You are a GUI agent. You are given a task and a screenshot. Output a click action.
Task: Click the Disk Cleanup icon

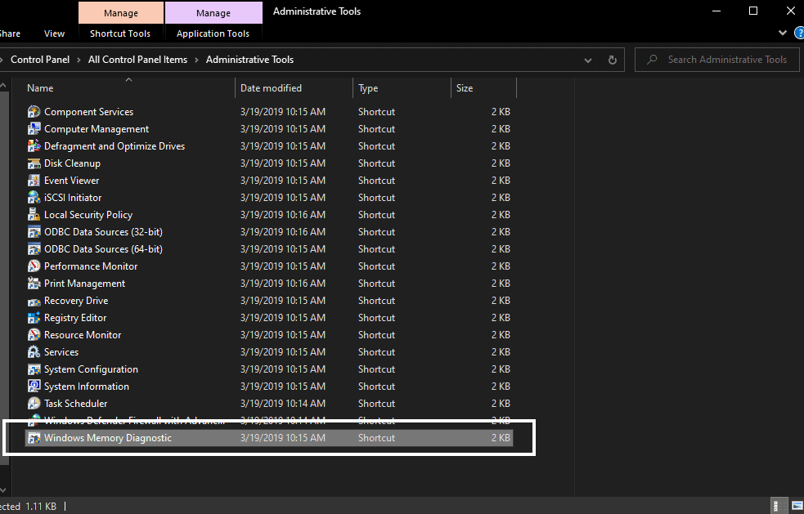(x=34, y=163)
